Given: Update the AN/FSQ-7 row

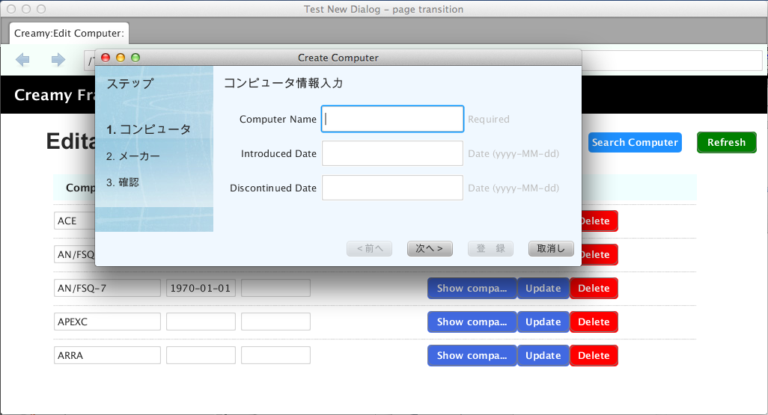Looking at the screenshot, I should click(543, 288).
